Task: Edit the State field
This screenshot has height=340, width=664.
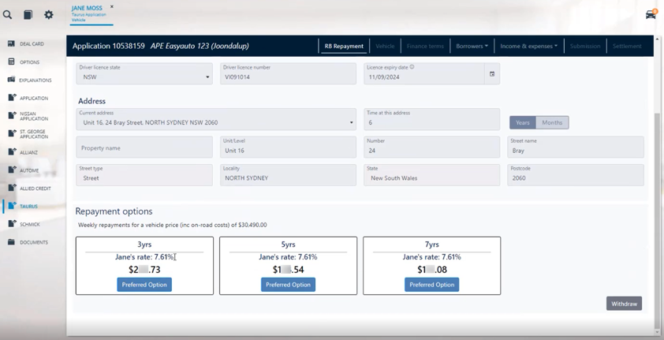Action: [431, 175]
